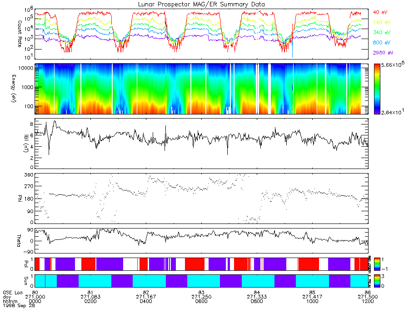This screenshot has width=409, height=318.
Task: Click the plot title Lunar Prospector MAG/ER Summary Data
Action: coord(201,5)
